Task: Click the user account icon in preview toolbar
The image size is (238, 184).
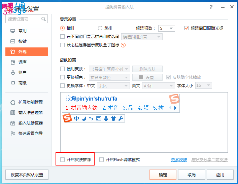Action: click(x=106, y=118)
